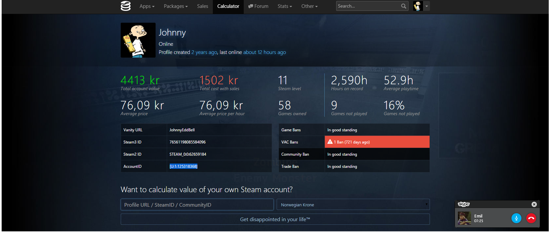Open the Forum link
549x232 pixels.
click(x=258, y=6)
